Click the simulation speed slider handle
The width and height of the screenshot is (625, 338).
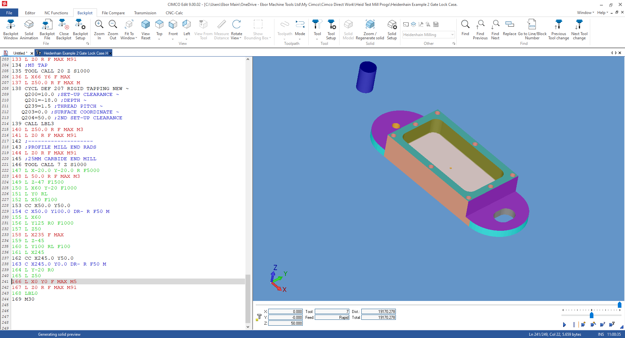pyautogui.click(x=591, y=315)
